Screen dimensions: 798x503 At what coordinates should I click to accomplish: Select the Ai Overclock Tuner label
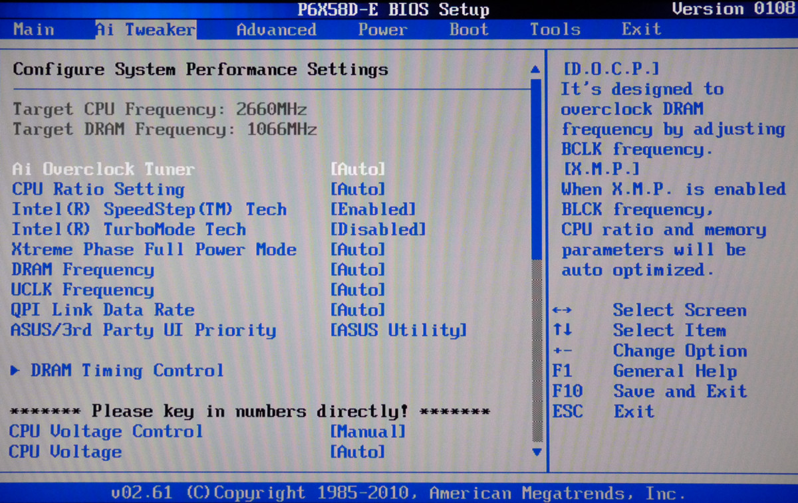[x=104, y=169]
